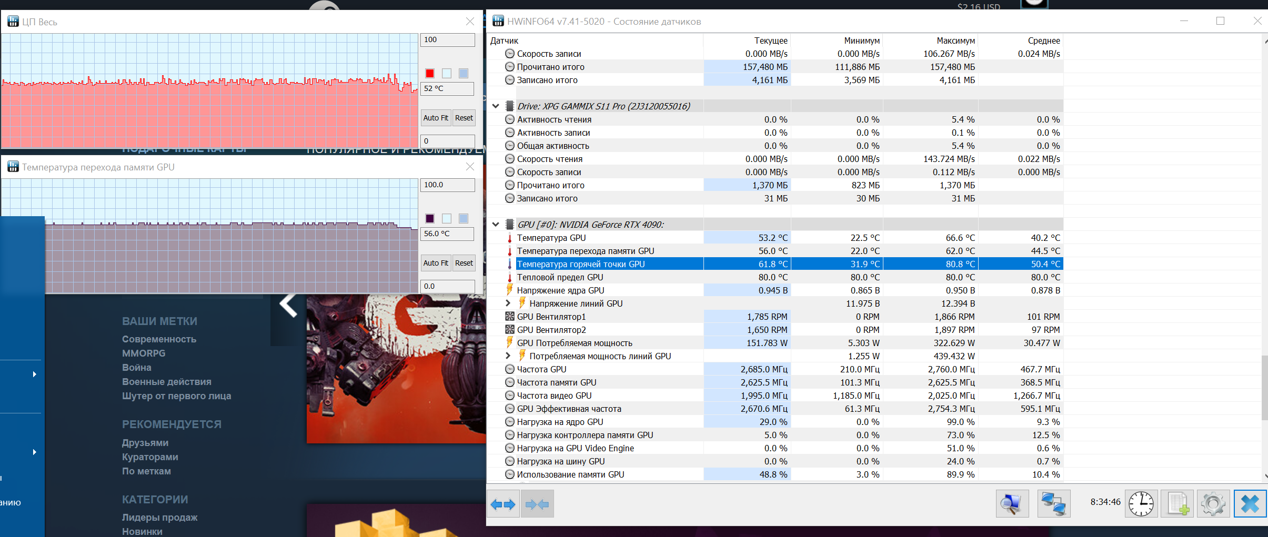Click the Auto Fit button in ЦП Весь window
Screen dimensions: 1268x537
point(436,118)
